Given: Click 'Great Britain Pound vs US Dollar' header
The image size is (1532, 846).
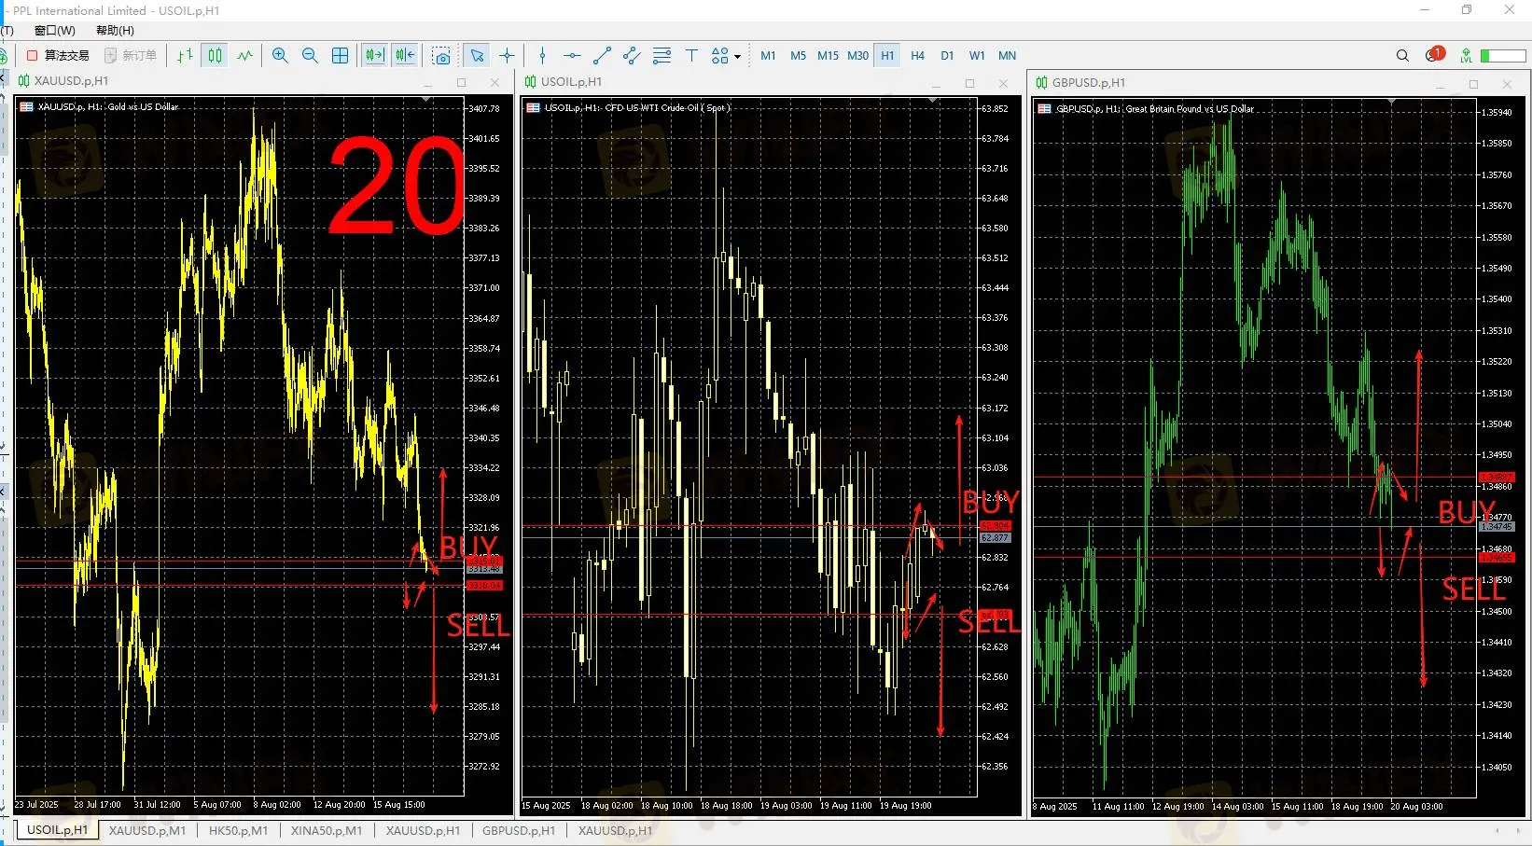Looking at the screenshot, I should click(1190, 108).
